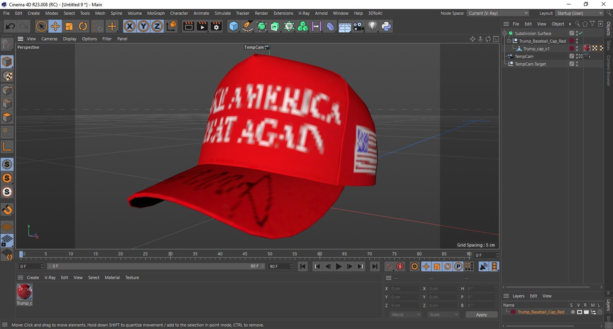Toggle Z axis lock

coord(157,26)
